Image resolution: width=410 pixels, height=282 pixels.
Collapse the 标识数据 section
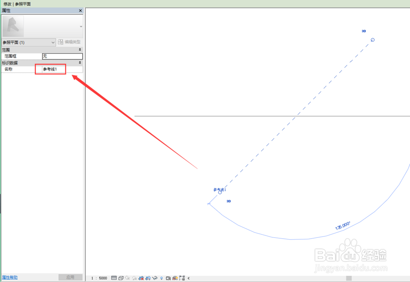pos(80,63)
